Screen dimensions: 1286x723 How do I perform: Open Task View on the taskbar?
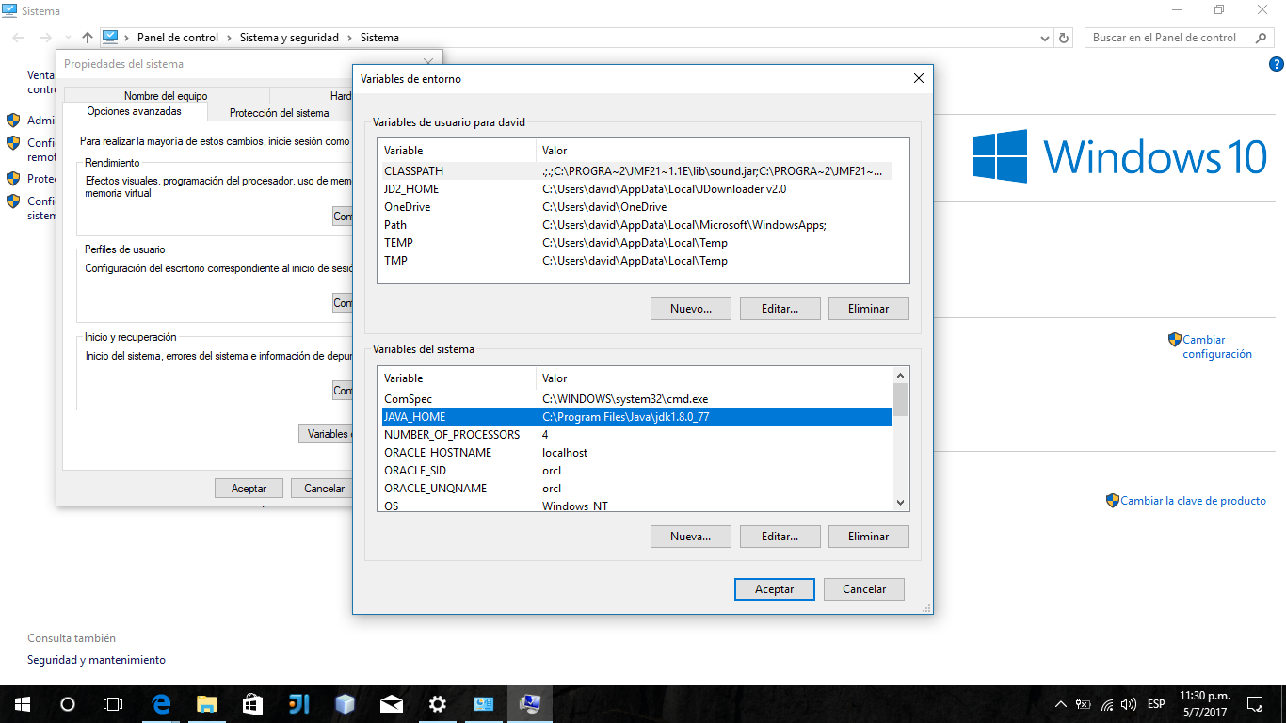point(112,703)
